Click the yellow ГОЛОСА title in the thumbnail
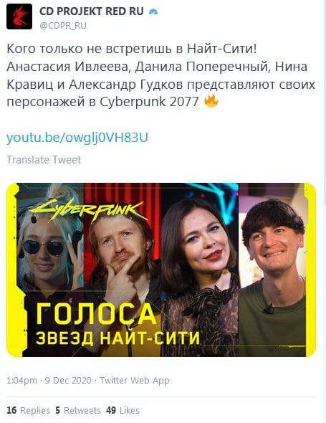This screenshot has height=423, width=326. (96, 313)
